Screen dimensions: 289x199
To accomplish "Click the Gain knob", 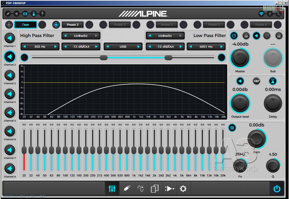I will coord(257,139).
